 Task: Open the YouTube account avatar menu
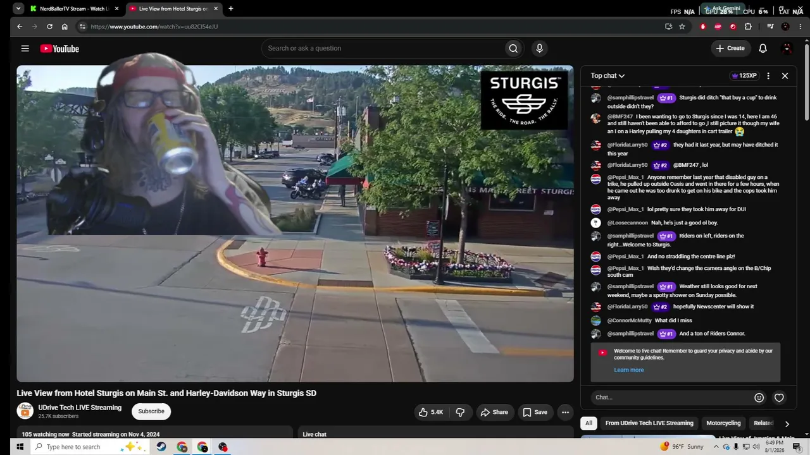click(787, 49)
